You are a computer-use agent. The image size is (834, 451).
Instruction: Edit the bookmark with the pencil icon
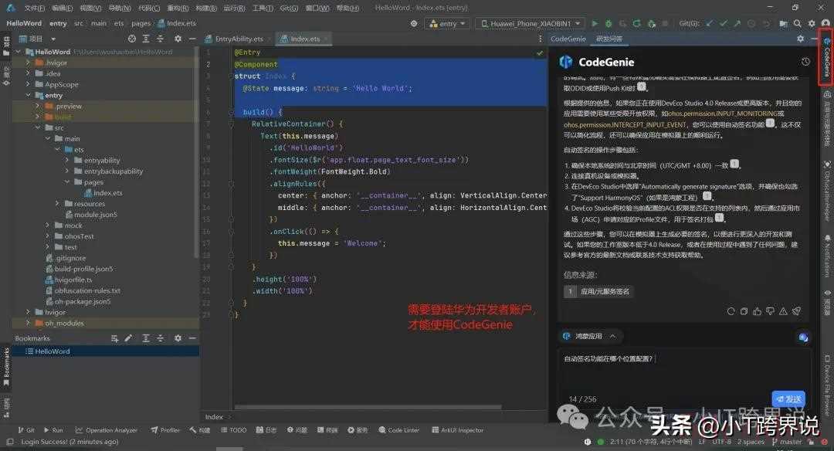(x=128, y=338)
